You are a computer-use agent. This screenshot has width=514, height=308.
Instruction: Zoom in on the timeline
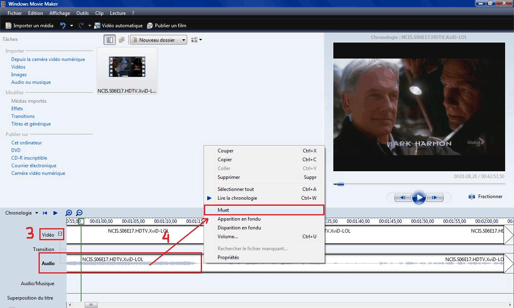[x=69, y=213]
